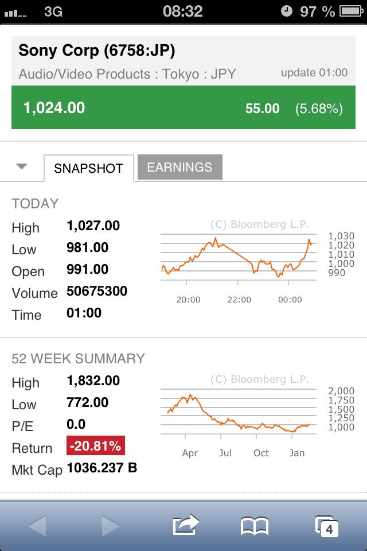Image resolution: width=367 pixels, height=551 pixels.
Task: Tap the red -20.81% return badge
Action: pyautogui.click(x=96, y=446)
